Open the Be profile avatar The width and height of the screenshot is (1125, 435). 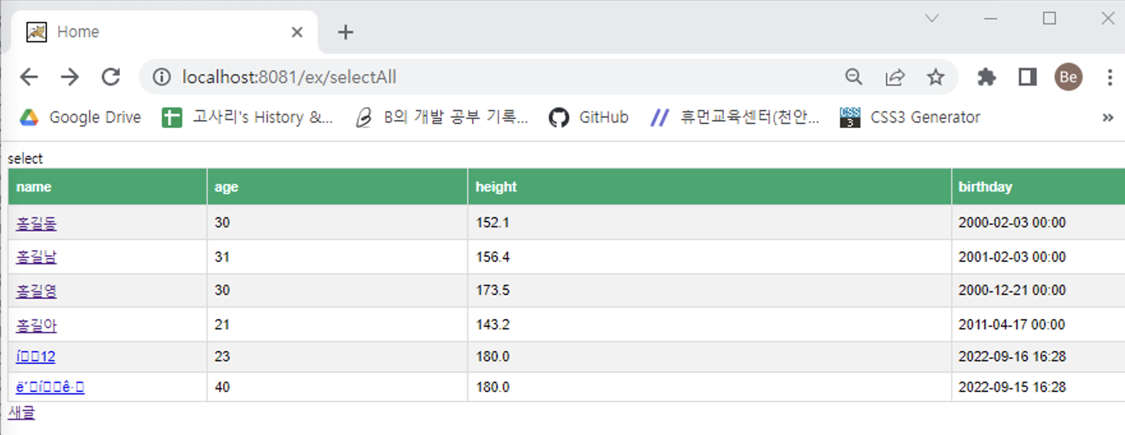pyautogui.click(x=1068, y=77)
